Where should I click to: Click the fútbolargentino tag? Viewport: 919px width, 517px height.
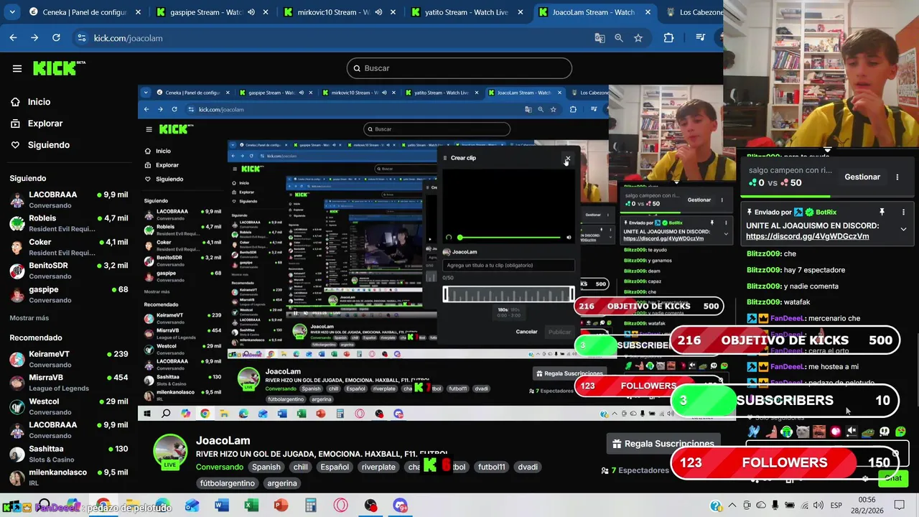coord(228,483)
